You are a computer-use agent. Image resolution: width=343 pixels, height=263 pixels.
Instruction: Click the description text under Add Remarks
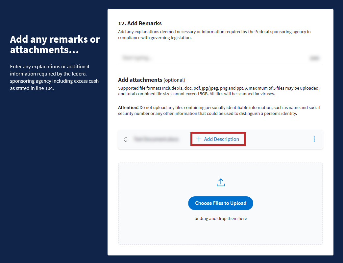pos(214,34)
